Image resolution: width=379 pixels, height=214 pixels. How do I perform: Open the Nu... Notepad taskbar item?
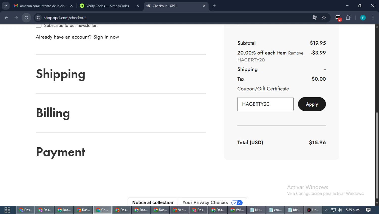[x=256, y=210]
